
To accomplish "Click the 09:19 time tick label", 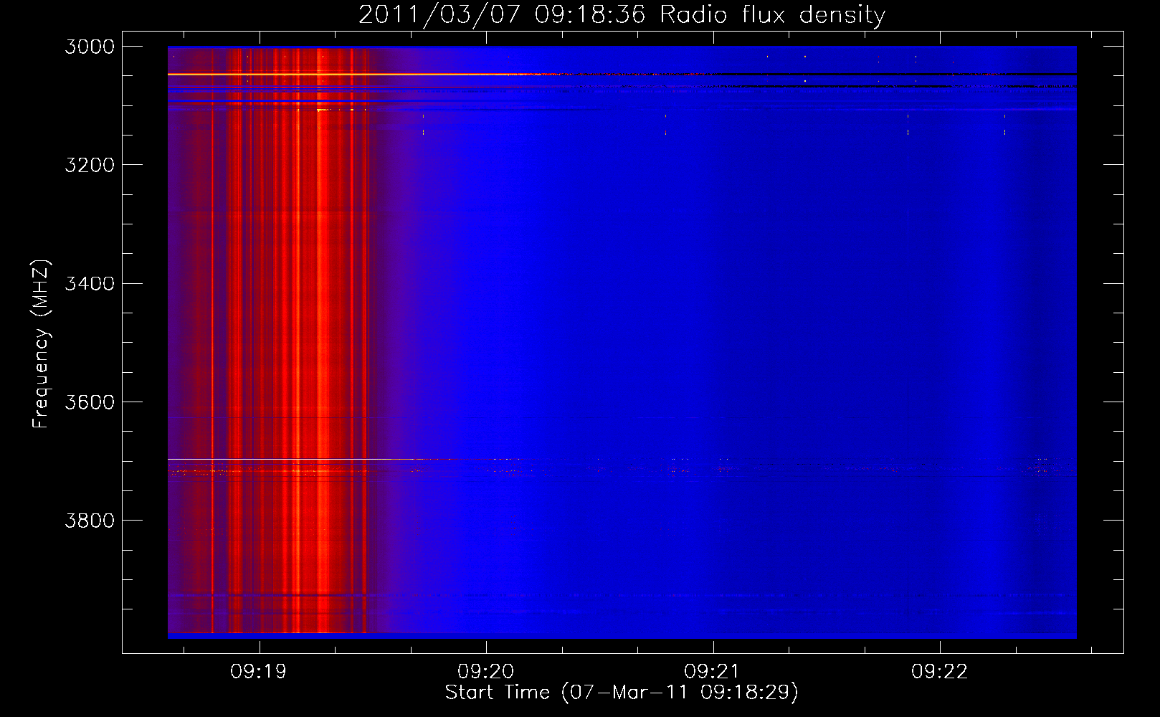I will [x=258, y=672].
